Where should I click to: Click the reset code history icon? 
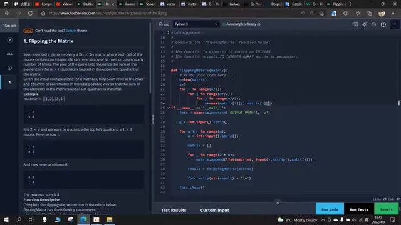tap(374, 24)
